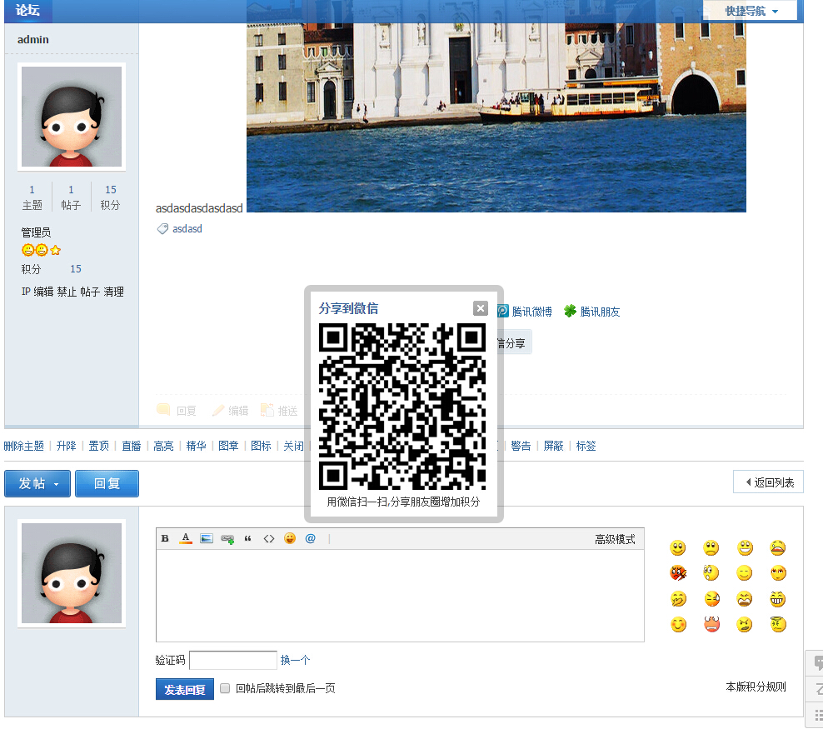Click the insert link icon in editor
823x729 pixels.
[x=227, y=539]
